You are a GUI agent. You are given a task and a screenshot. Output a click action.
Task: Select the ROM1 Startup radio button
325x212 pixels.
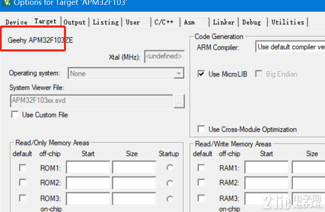(x=170, y=167)
